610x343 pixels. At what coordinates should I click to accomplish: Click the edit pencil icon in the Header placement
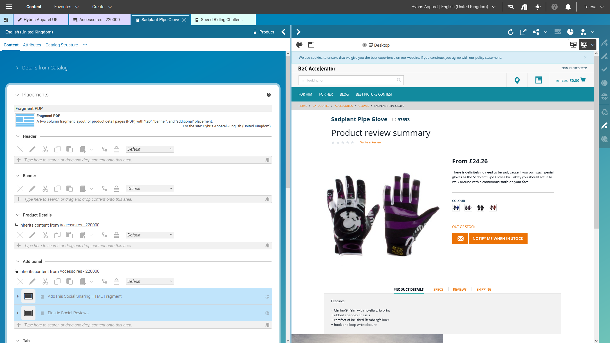pos(32,149)
